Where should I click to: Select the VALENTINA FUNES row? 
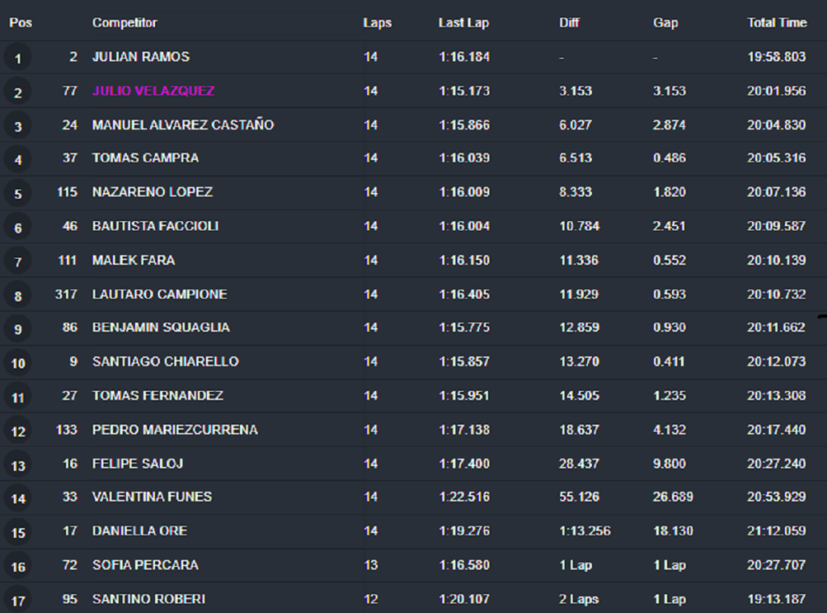413,497
